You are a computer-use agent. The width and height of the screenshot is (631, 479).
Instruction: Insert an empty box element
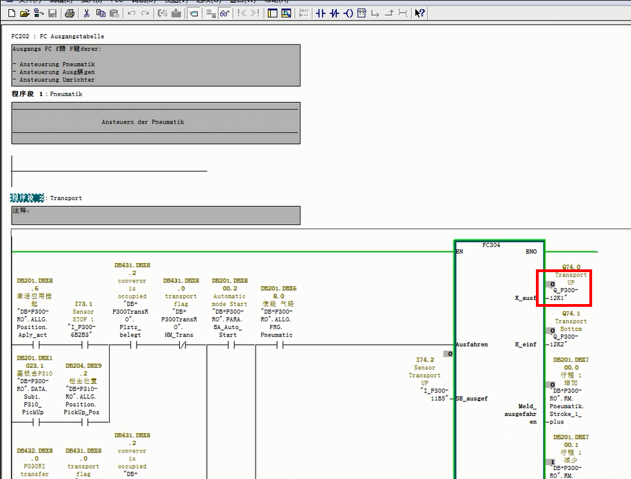(x=362, y=13)
